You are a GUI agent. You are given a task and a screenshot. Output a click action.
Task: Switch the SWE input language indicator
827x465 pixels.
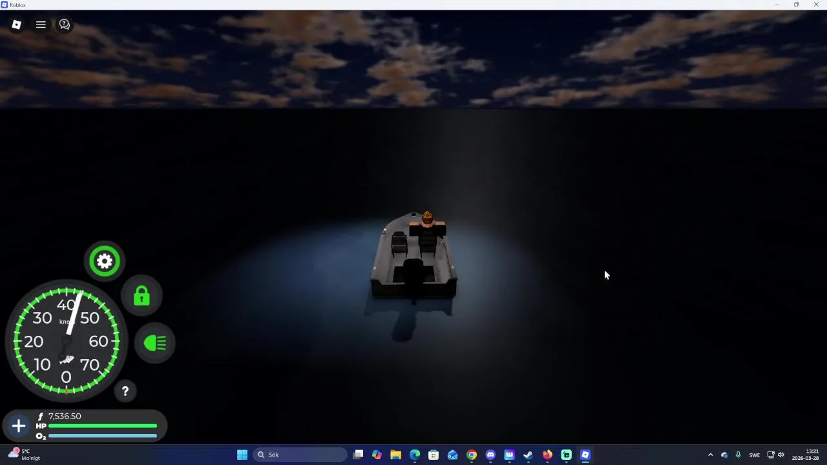[755, 455]
